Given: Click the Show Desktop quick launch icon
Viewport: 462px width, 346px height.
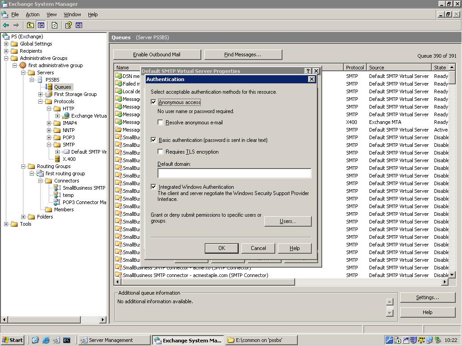Looking at the screenshot, I should 35,340.
